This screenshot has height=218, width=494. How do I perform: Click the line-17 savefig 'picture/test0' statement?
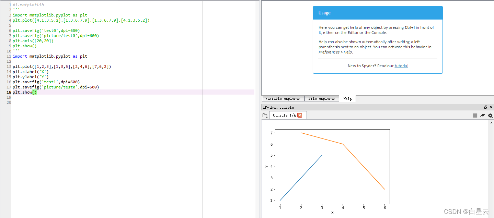(x=56, y=87)
